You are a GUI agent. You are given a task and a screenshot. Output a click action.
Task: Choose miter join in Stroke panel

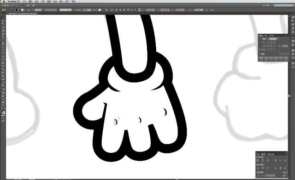pyautogui.click(x=269, y=46)
